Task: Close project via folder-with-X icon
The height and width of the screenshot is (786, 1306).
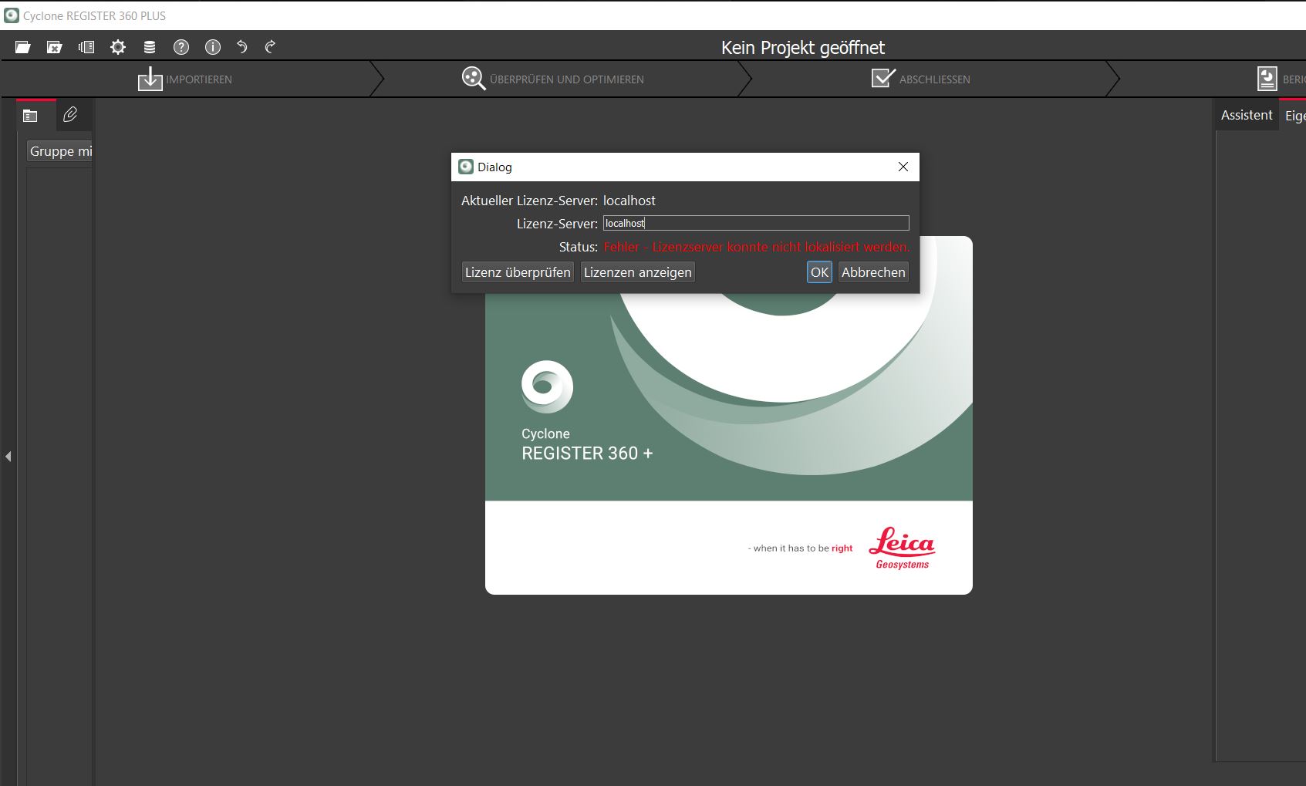Action: (x=54, y=47)
